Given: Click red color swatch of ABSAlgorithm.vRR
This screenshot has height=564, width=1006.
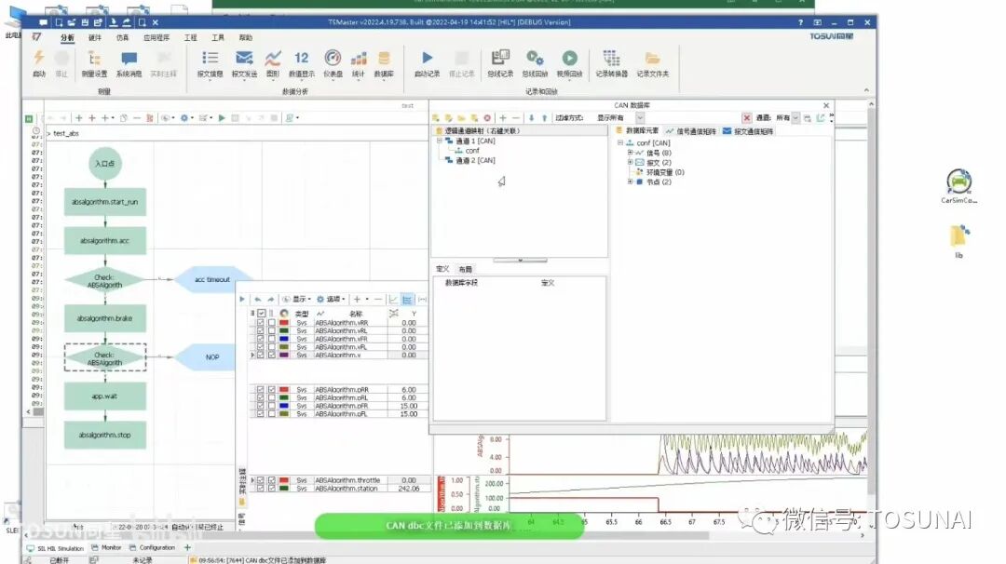Looking at the screenshot, I should [x=284, y=323].
